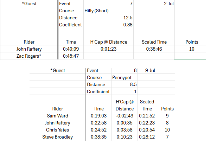Select Chris Yates's 10 points cell
Image resolution: width=217 pixels, height=160 pixels.
click(x=167, y=130)
